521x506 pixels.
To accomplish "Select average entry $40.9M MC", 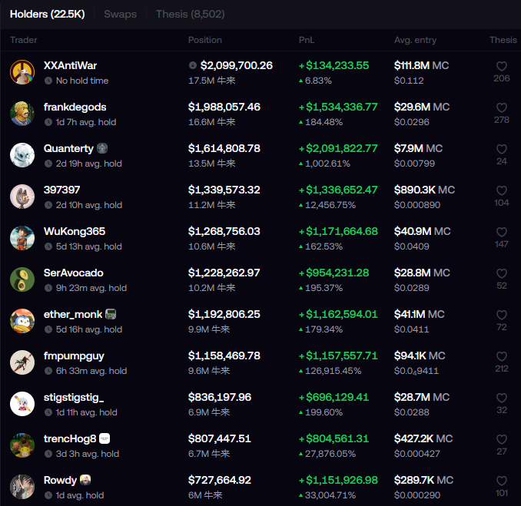I will click(422, 231).
